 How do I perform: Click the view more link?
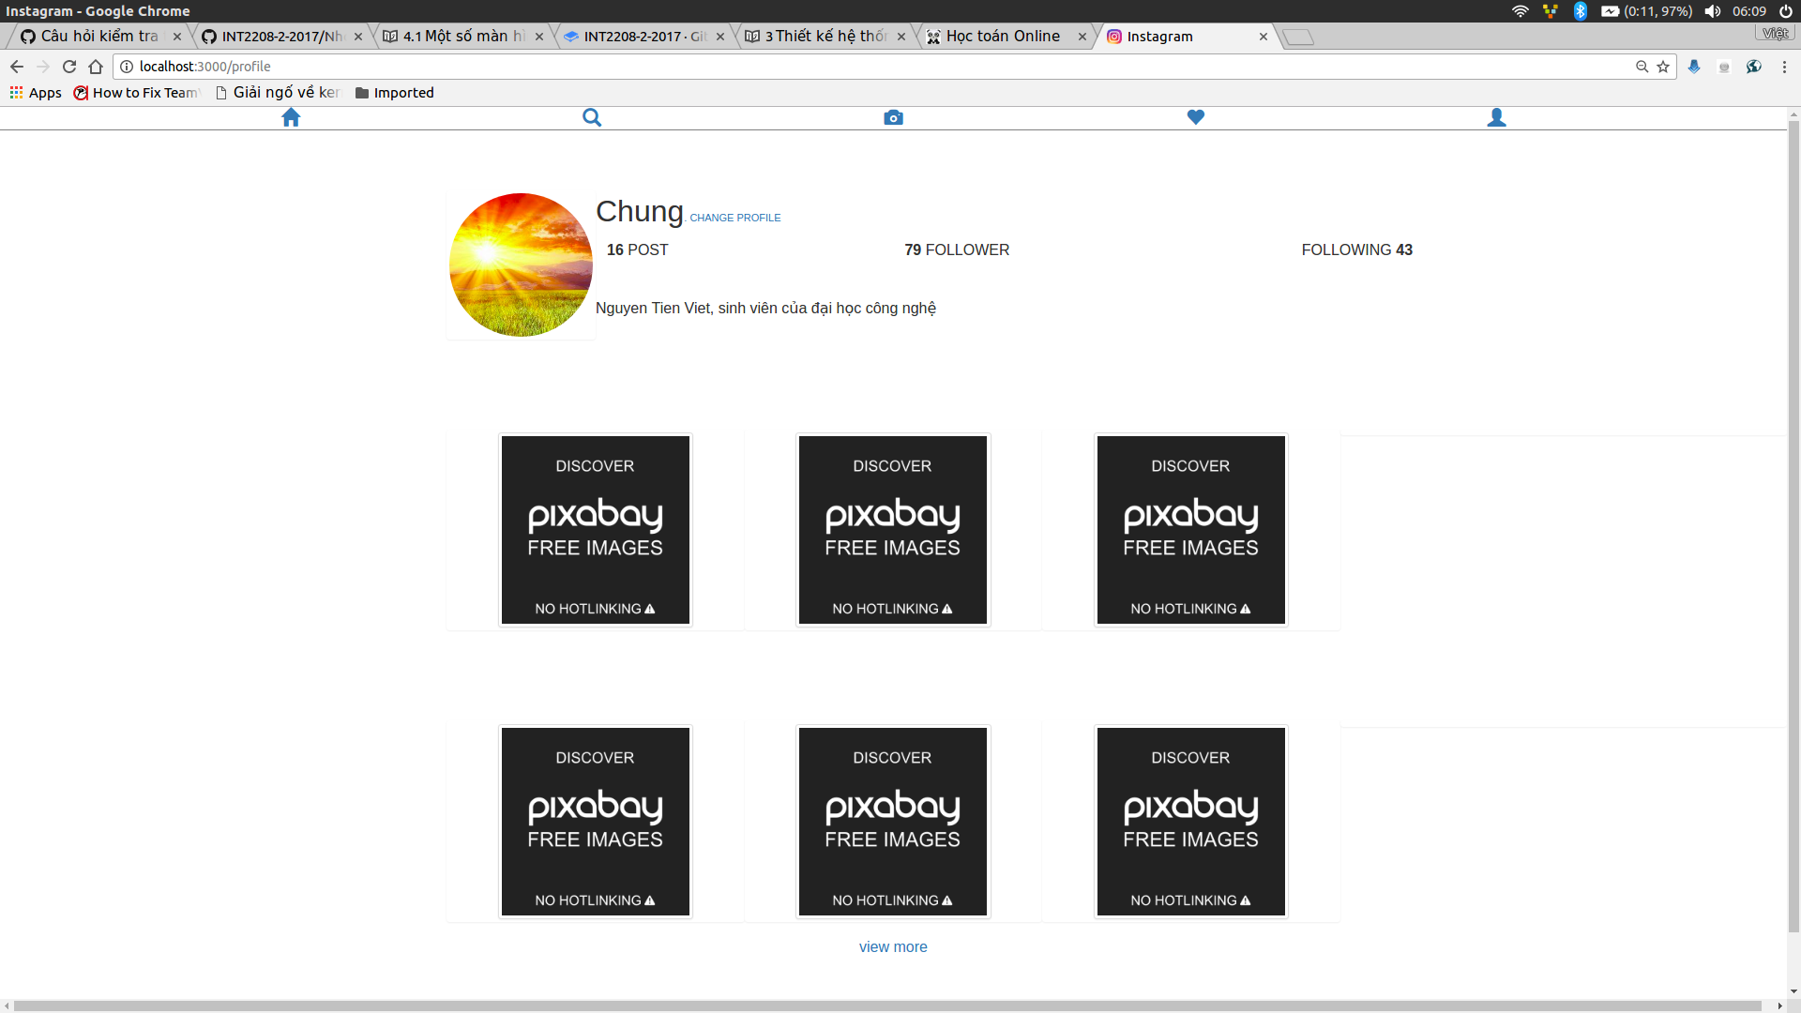pyautogui.click(x=893, y=947)
